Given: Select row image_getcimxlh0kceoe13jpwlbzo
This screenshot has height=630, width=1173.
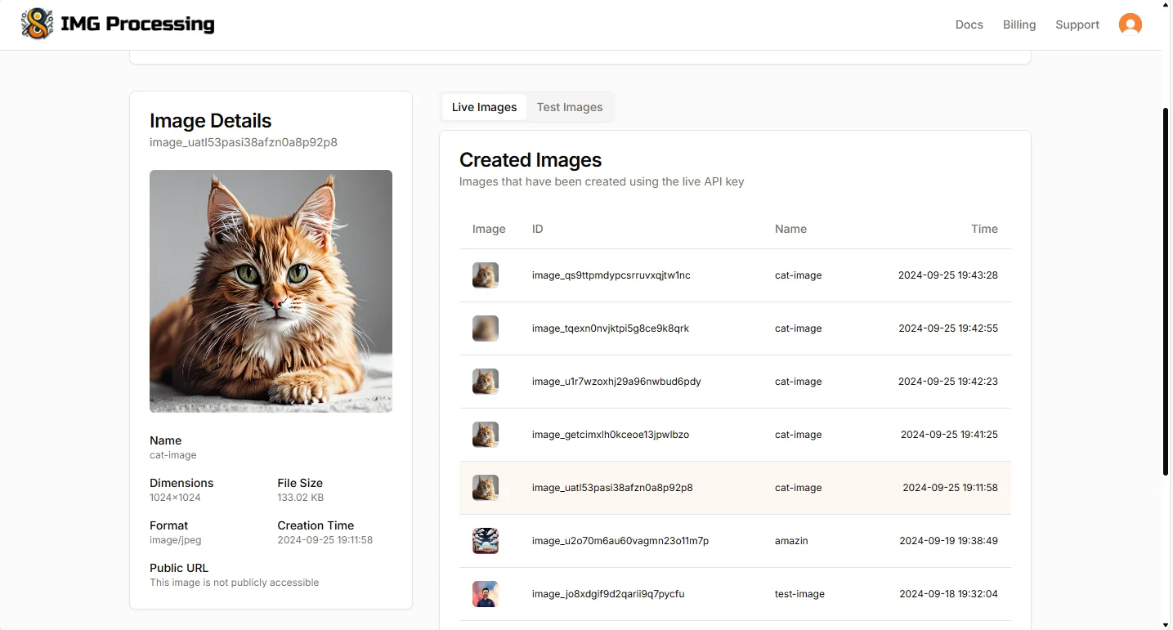Looking at the screenshot, I should point(610,435).
